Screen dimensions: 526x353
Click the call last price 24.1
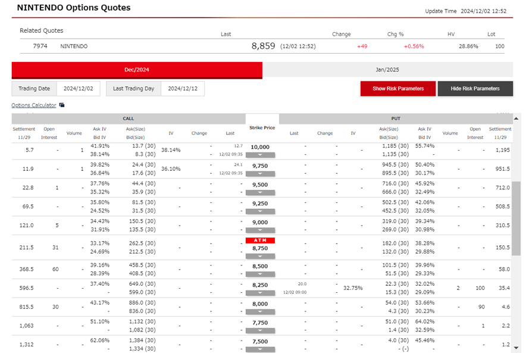coord(238,165)
